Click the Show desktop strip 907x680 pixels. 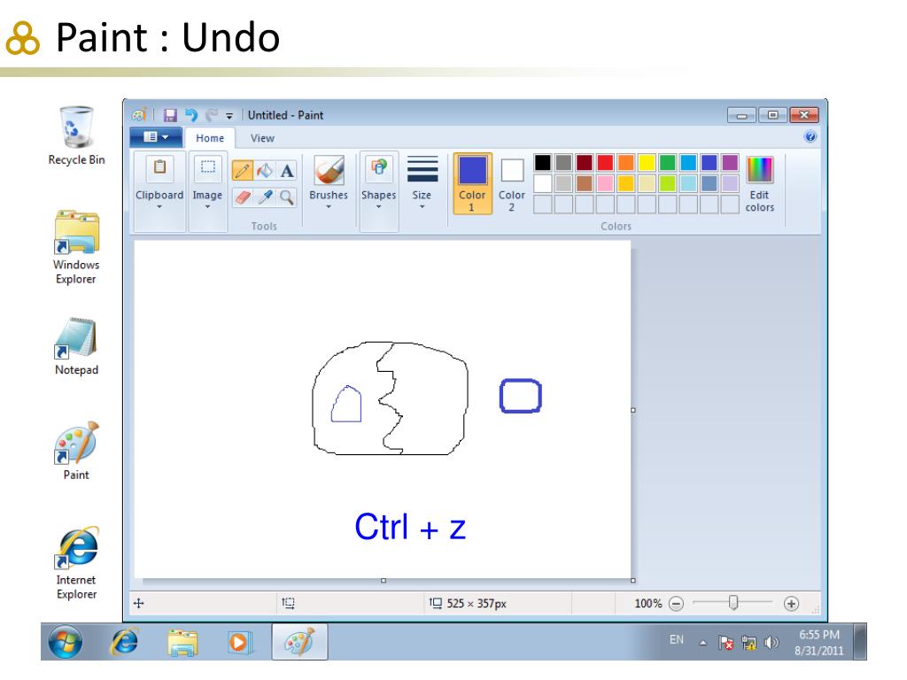tap(861, 642)
